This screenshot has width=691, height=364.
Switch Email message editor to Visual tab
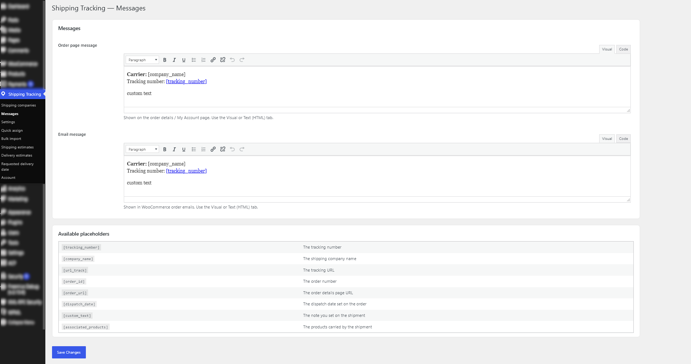[x=607, y=139]
